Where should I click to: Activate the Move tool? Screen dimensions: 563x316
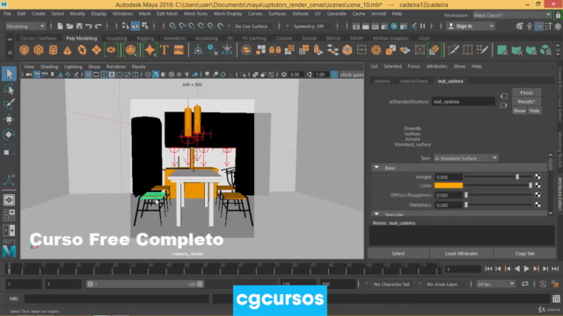[9, 119]
